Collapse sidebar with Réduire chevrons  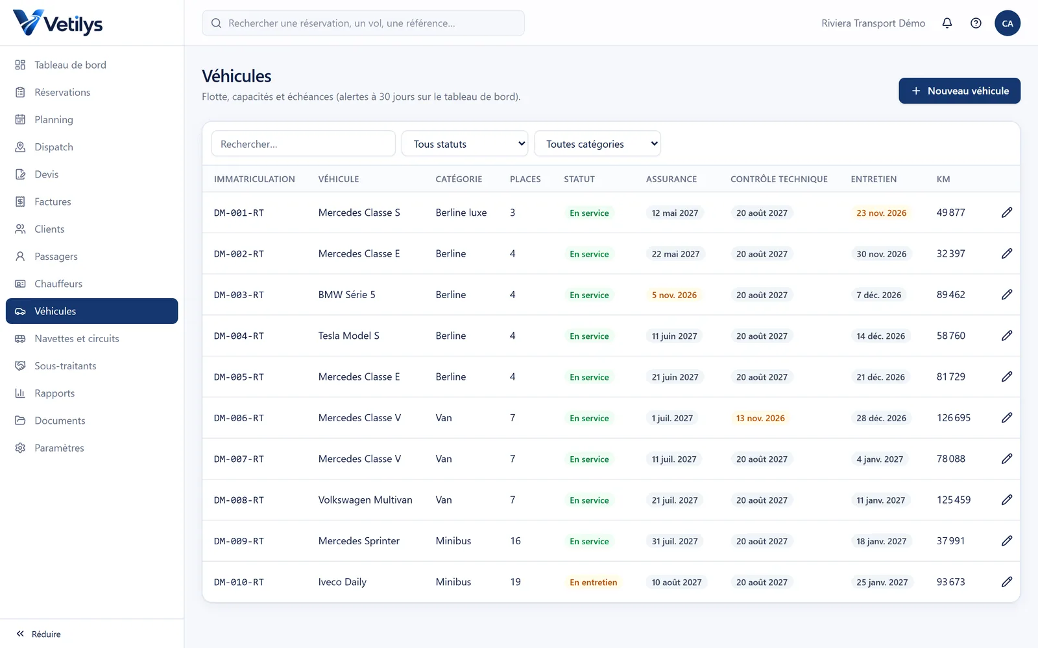(38, 634)
